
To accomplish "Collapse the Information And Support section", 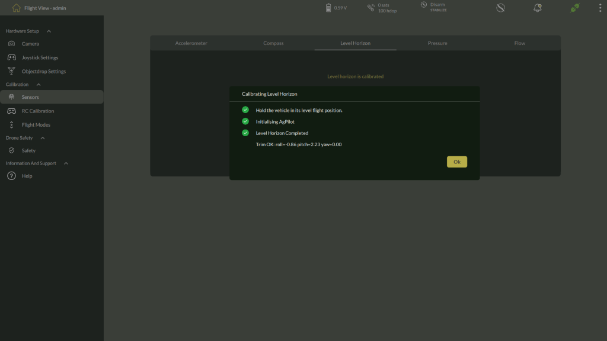I will (66, 163).
